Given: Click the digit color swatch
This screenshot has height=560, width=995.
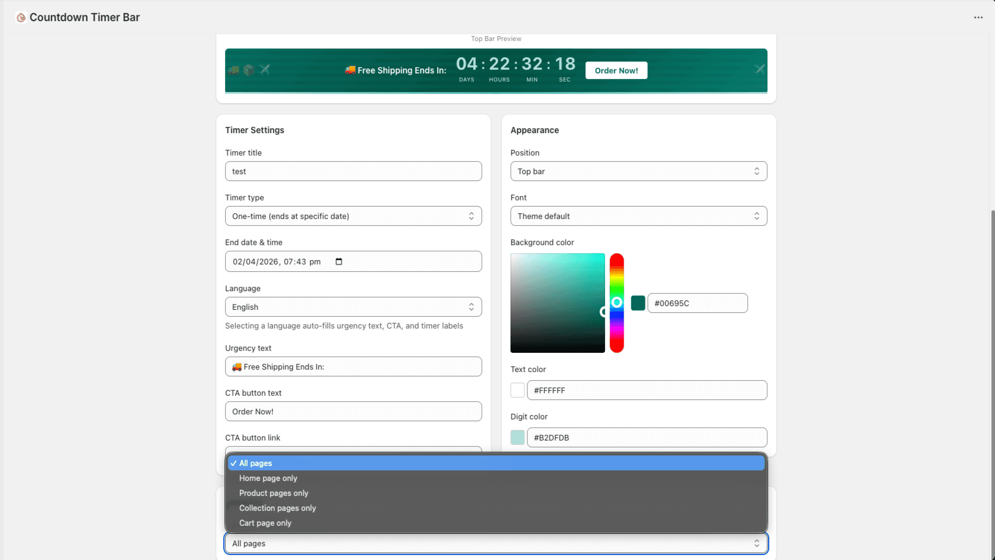Looking at the screenshot, I should (517, 437).
